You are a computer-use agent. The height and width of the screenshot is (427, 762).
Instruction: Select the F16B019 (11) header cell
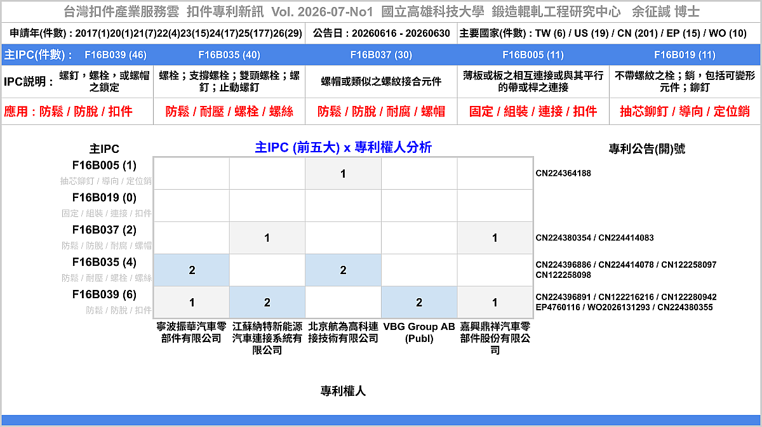[x=685, y=55]
